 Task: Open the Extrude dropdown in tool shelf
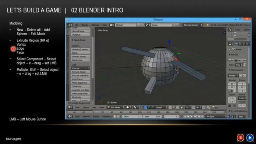[x=80, y=68]
